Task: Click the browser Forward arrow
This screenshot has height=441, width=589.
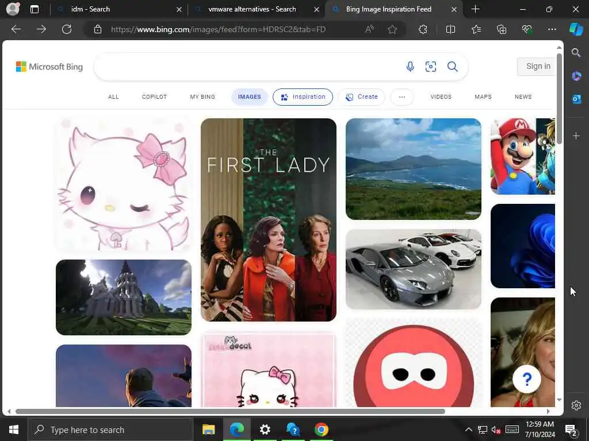Action: pos(41,29)
